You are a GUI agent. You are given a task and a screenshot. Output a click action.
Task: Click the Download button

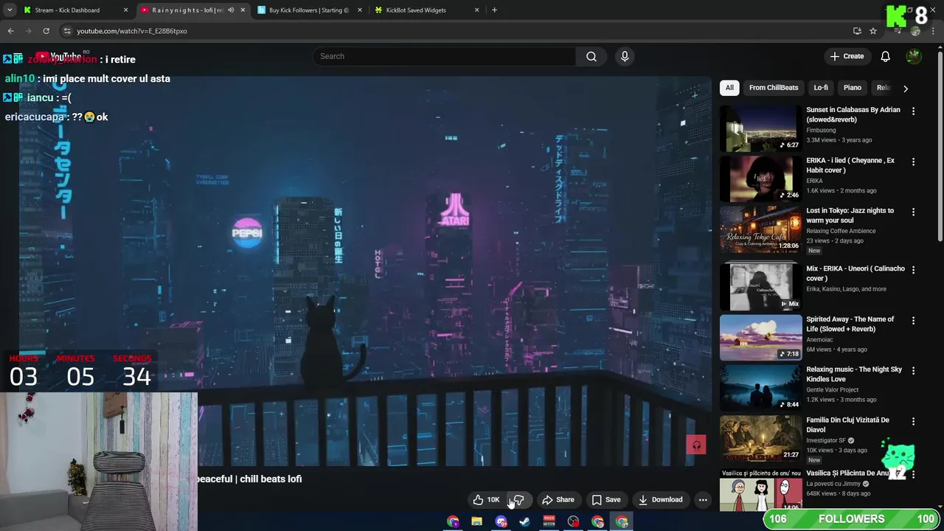(661, 500)
